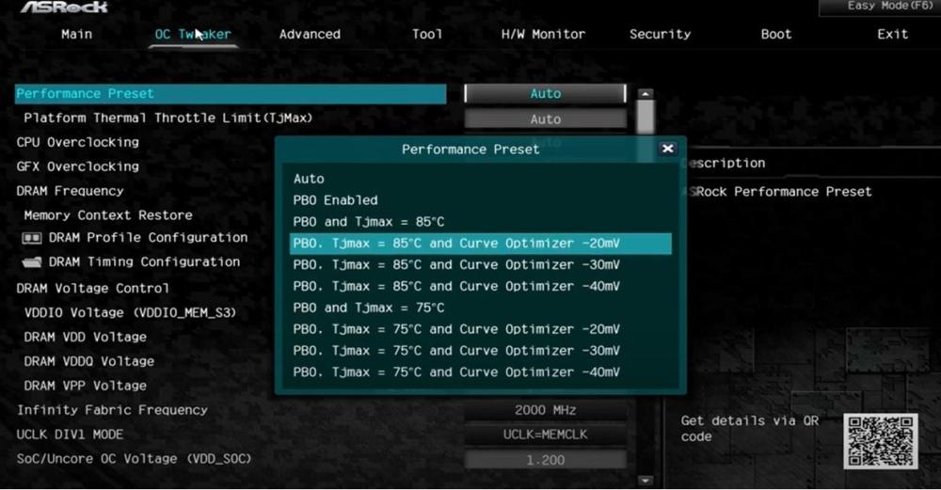The height and width of the screenshot is (490, 941).
Task: Select UCLK DIV1 MODE setting
Action: click(x=71, y=435)
